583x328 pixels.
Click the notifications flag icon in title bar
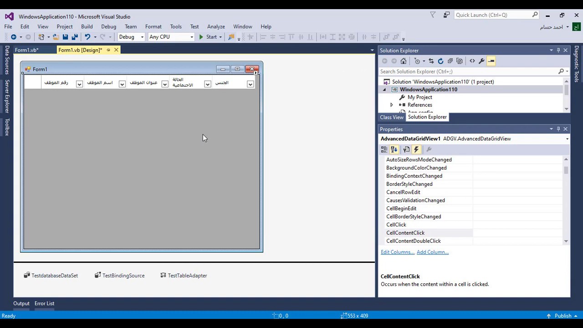(433, 15)
